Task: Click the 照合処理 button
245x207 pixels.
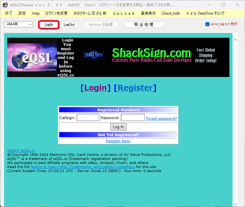Action: [x=144, y=25]
